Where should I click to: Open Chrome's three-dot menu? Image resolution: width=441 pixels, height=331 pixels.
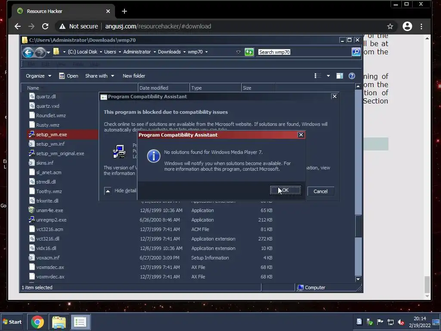(x=421, y=26)
